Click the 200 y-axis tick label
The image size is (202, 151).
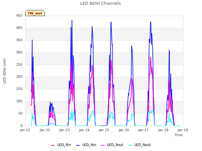19,77
